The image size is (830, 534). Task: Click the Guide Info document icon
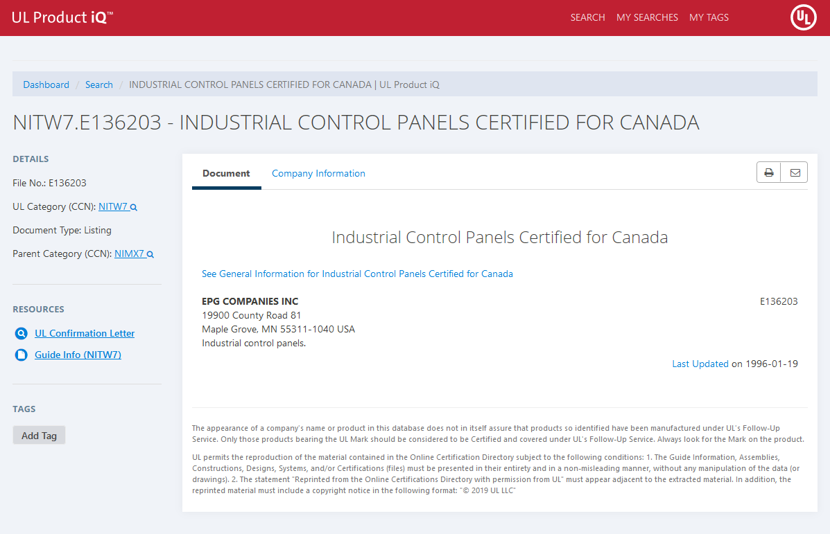pos(21,355)
